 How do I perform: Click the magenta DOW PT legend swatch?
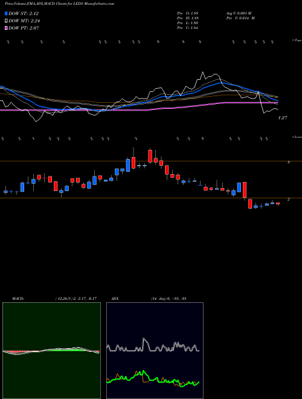click(7, 28)
